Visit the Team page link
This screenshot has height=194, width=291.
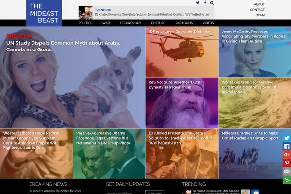[260, 15]
